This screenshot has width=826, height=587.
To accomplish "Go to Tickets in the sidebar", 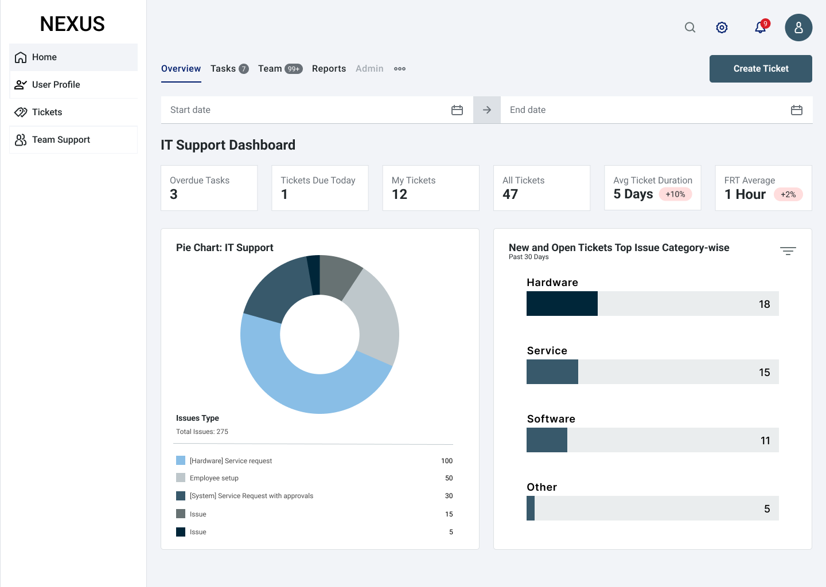I will [x=73, y=112].
